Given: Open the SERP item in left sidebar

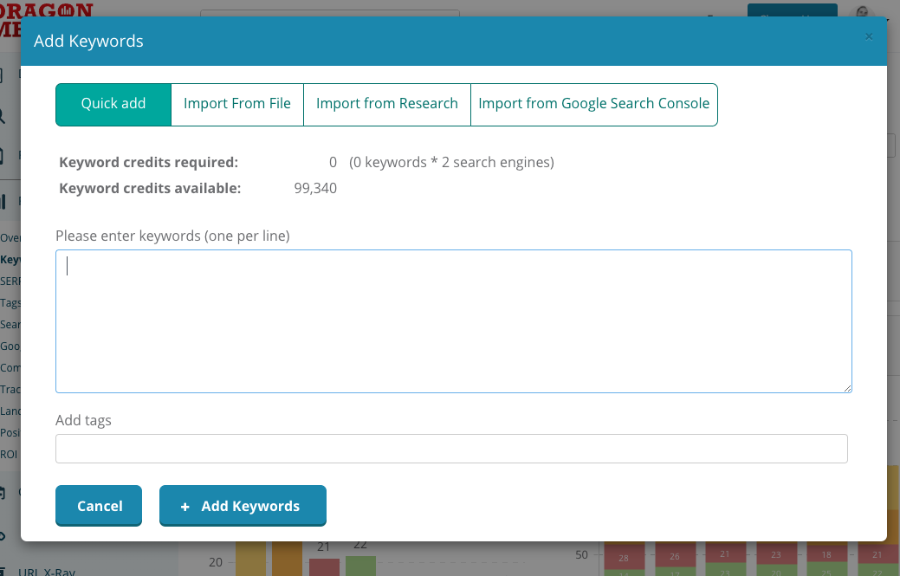Looking at the screenshot, I should point(10,282).
